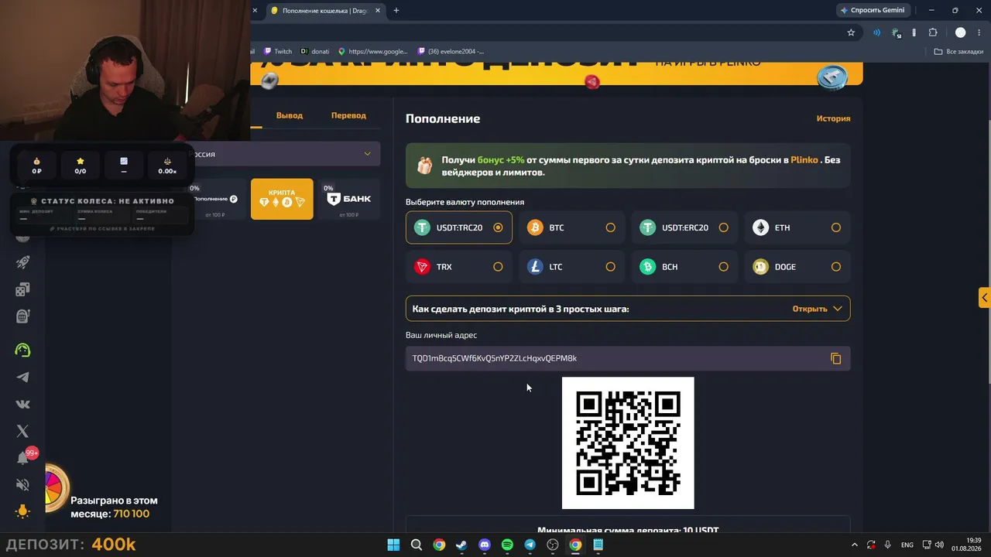This screenshot has height=557, width=991.
Task: Click the microphone icon in system tray
Action: point(887,545)
